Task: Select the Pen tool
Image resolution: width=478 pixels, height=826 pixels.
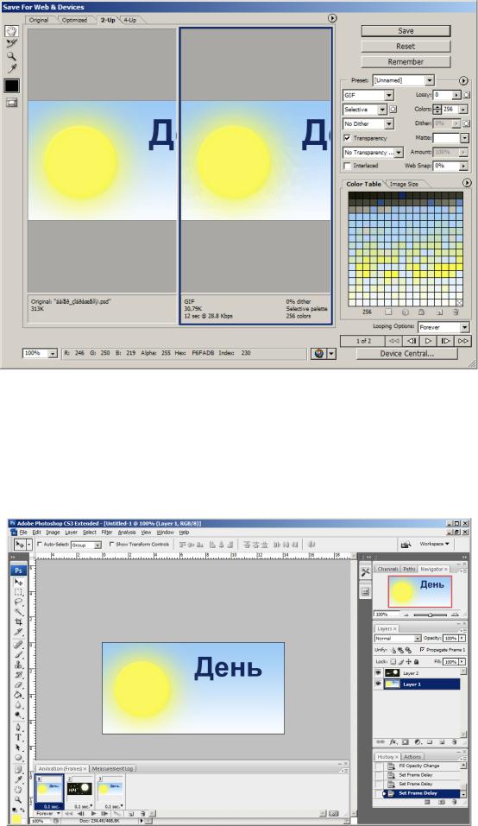Action: (x=18, y=728)
